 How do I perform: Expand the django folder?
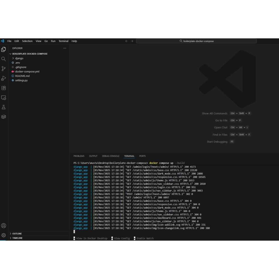(x=13, y=58)
